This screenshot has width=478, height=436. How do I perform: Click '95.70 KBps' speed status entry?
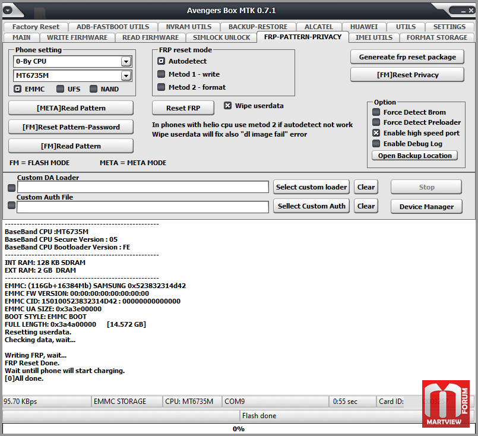pyautogui.click(x=47, y=401)
